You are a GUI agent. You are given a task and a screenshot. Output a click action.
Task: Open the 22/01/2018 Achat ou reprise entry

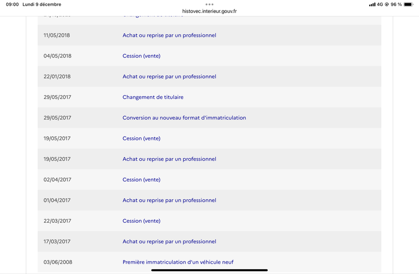pos(169,76)
